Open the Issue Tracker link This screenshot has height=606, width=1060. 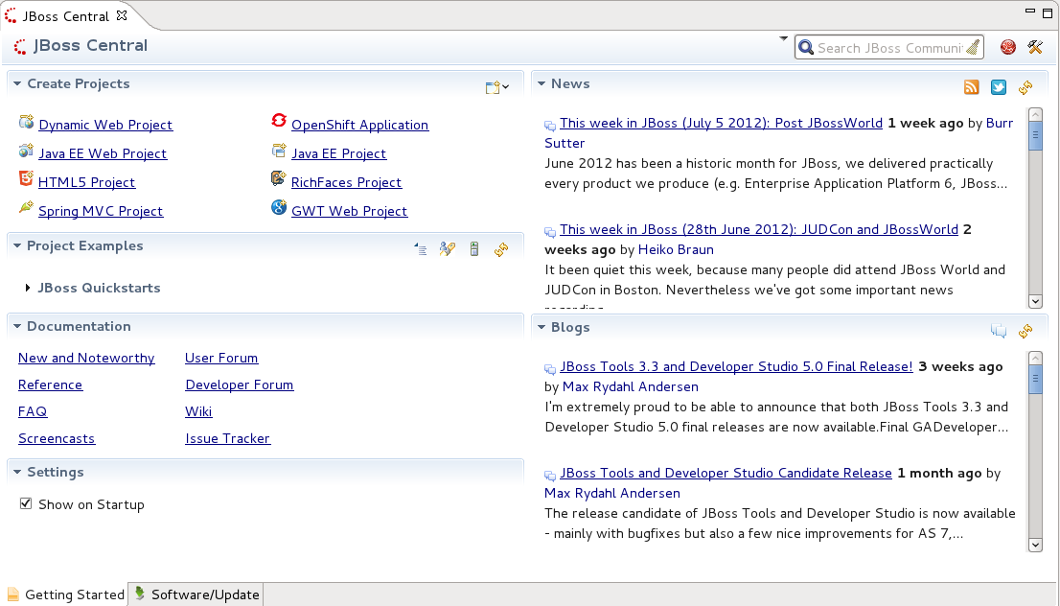click(x=228, y=438)
